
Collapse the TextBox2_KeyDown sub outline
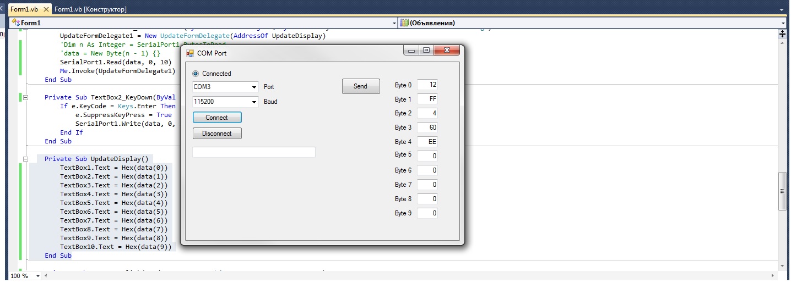(25, 97)
